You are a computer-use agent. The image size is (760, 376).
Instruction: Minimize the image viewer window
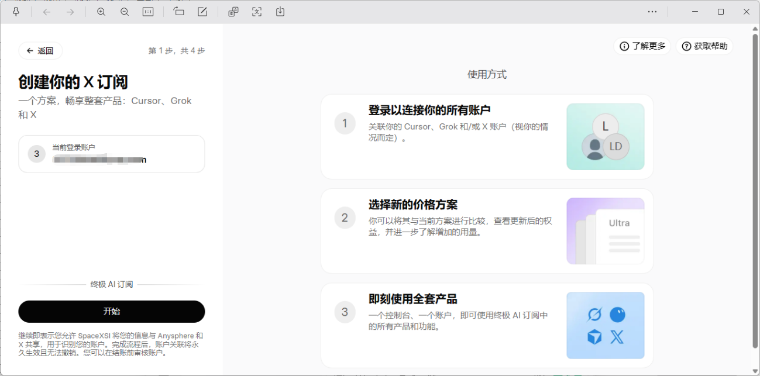pos(695,12)
